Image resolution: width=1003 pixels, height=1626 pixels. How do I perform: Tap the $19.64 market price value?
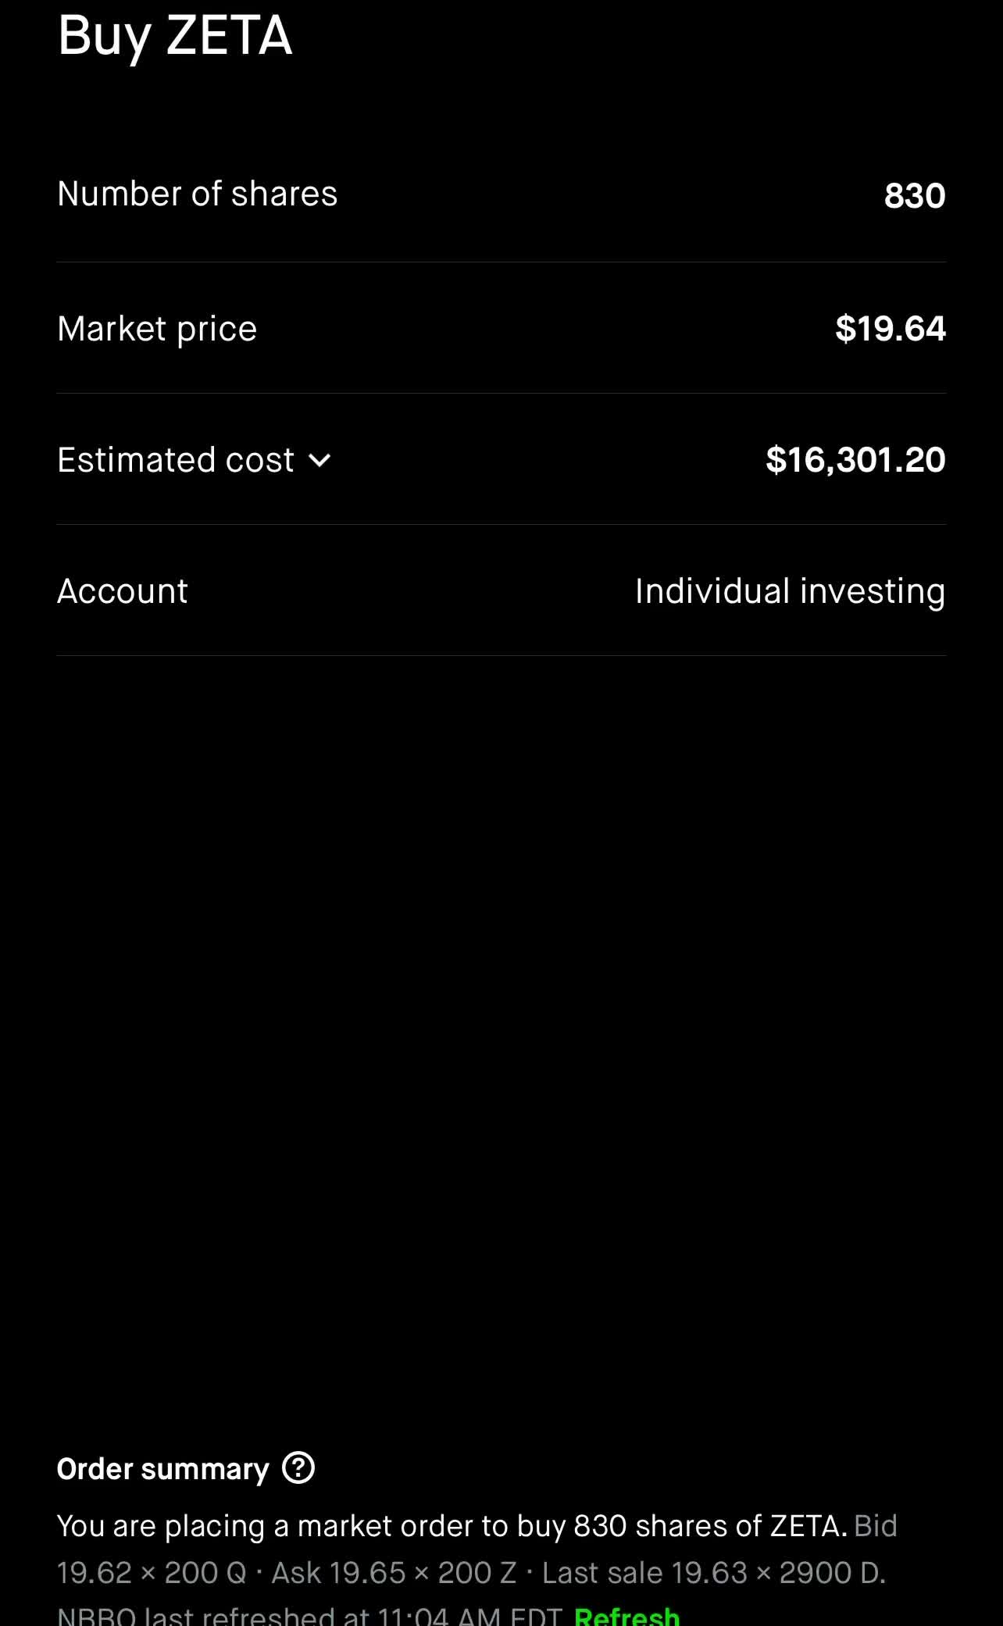coord(891,328)
